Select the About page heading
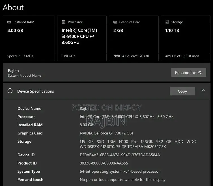Screen dimensions: 213x186 point(13,7)
